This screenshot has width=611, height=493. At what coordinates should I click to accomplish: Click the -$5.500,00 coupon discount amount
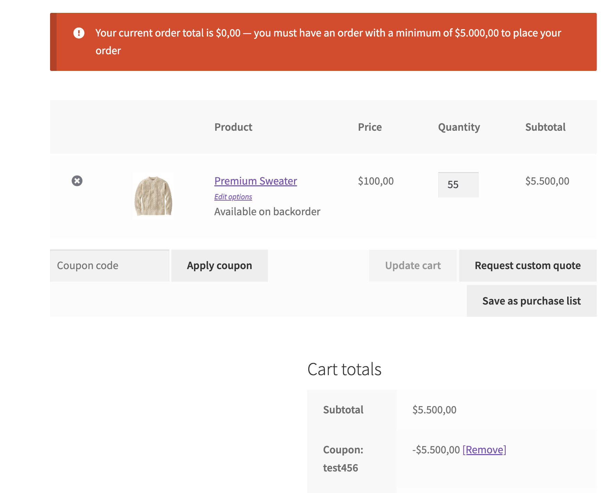pos(436,450)
